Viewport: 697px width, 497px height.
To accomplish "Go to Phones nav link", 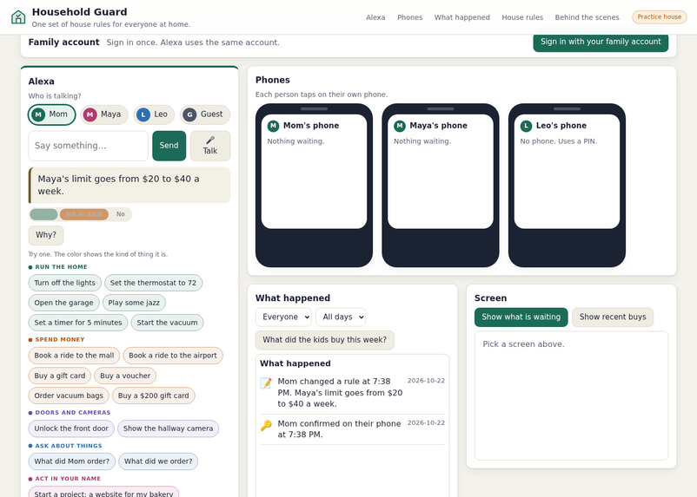I will click(410, 17).
